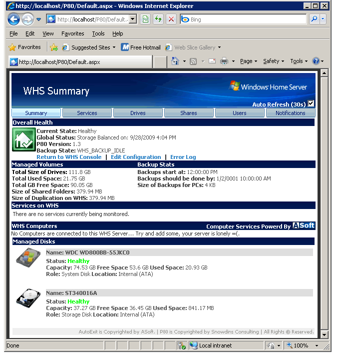337x355 pixels.
Task: Open recent pages dropdown next to Forward button
Action: (x=38, y=19)
